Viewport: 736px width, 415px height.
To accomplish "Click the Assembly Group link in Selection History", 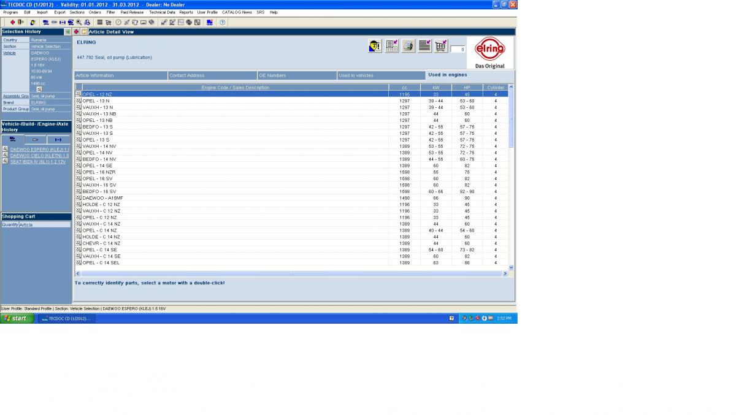I will [x=15, y=96].
